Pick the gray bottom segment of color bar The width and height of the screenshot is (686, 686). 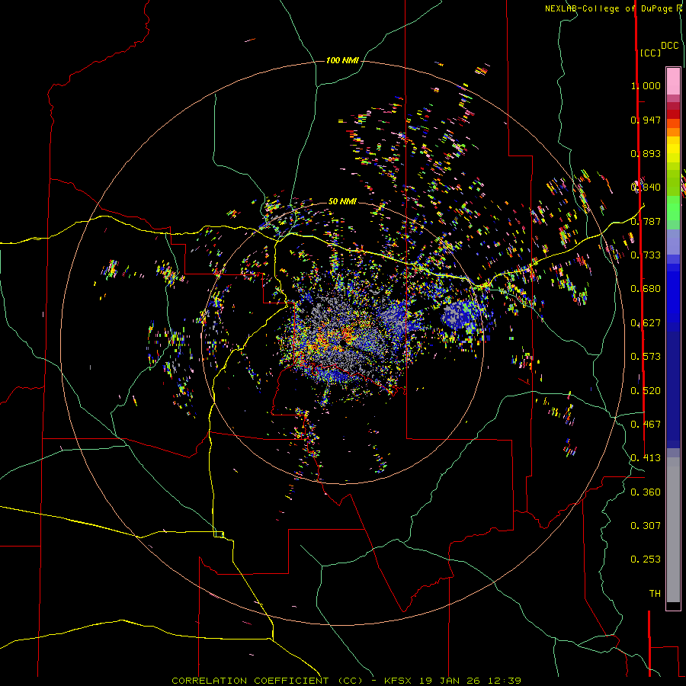coord(673,530)
